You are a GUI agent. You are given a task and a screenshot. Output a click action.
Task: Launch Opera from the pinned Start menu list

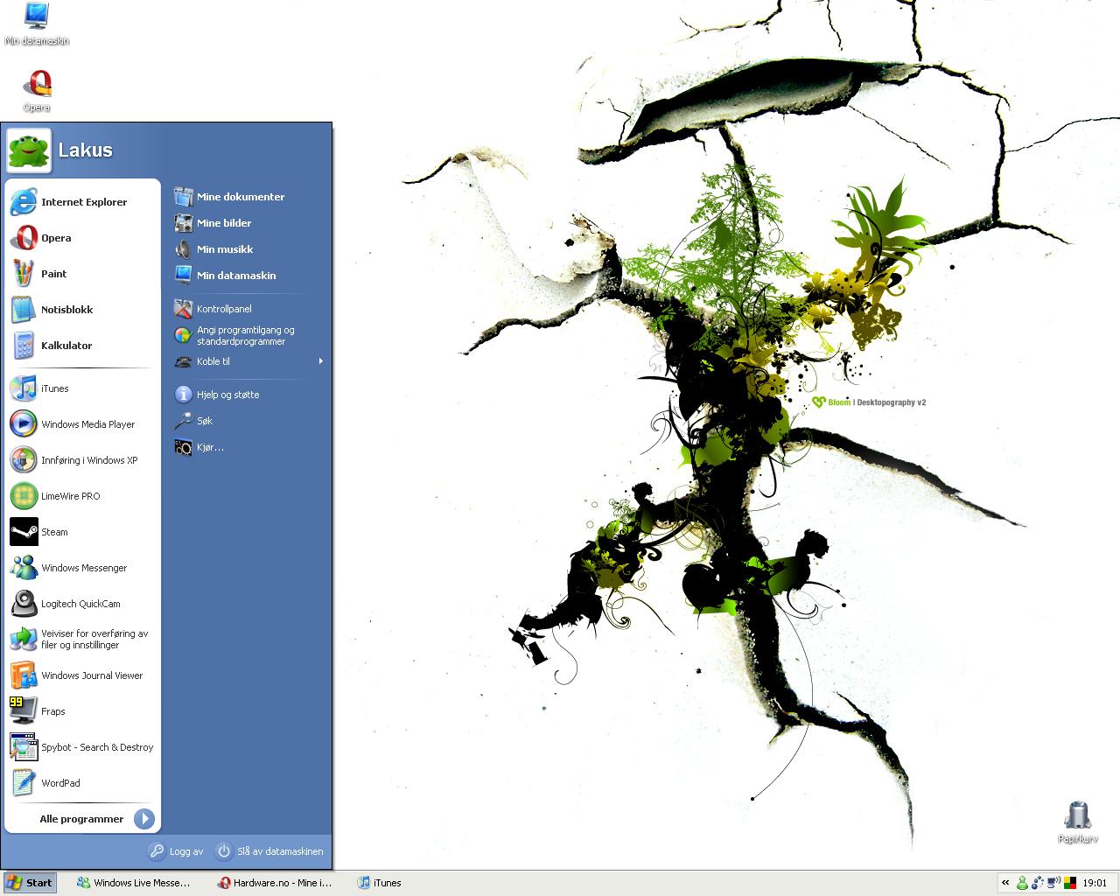[x=82, y=238]
